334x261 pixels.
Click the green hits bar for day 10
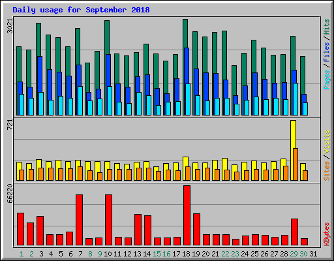coord(107,37)
